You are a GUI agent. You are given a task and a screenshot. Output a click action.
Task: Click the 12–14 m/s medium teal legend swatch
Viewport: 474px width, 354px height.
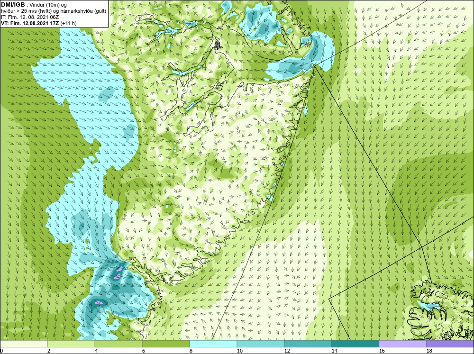pos(308,344)
